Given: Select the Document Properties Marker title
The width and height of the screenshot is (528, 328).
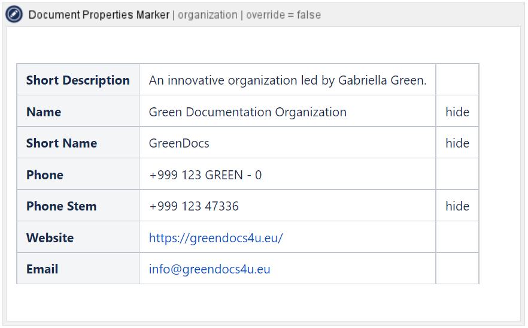Looking at the screenshot, I should tap(99, 15).
